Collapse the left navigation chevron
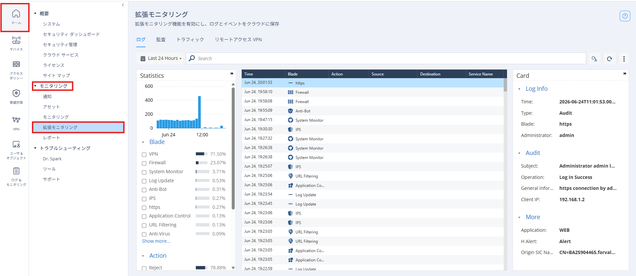The image size is (636, 276). pyautogui.click(x=123, y=5)
